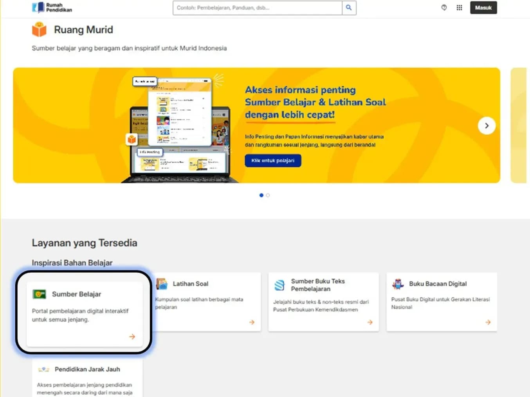
Task: Click 'Jelajahi buku teks & non-teks' description
Action: point(321,305)
